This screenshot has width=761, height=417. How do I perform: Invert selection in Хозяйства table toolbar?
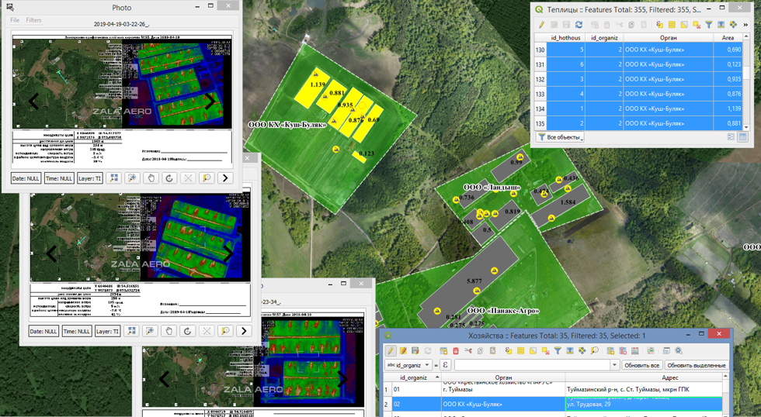click(533, 350)
